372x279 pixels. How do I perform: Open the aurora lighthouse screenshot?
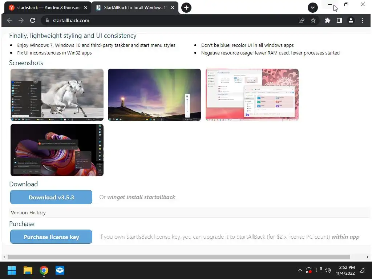[154, 95]
